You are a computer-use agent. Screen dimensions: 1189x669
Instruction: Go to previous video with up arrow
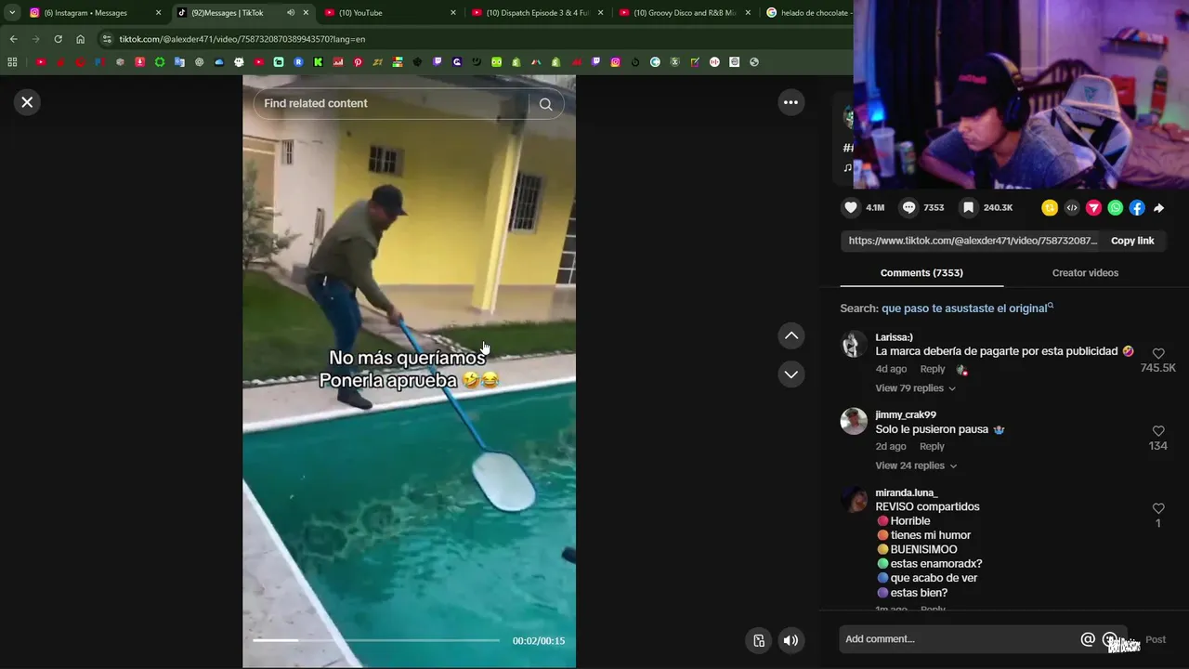(790, 335)
